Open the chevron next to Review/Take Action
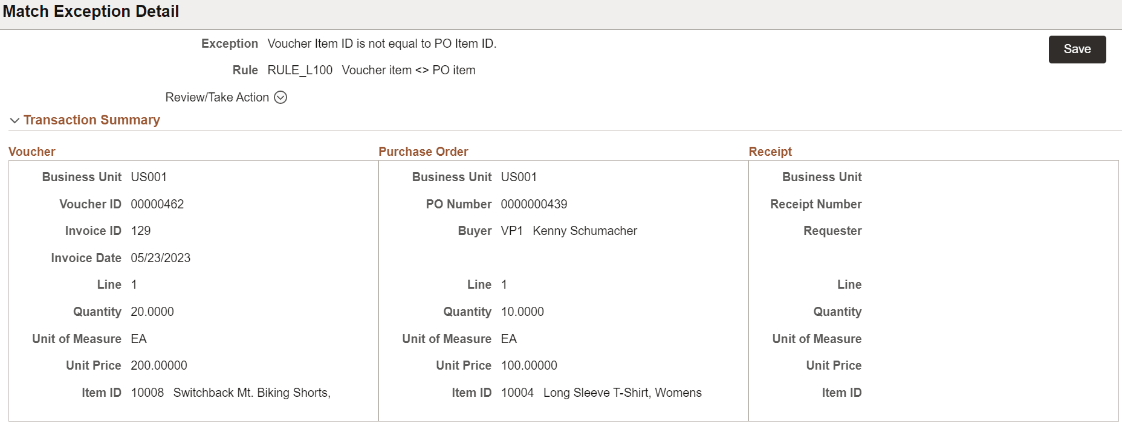This screenshot has width=1122, height=424. (x=280, y=97)
